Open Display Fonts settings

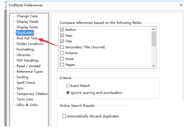(27, 27)
